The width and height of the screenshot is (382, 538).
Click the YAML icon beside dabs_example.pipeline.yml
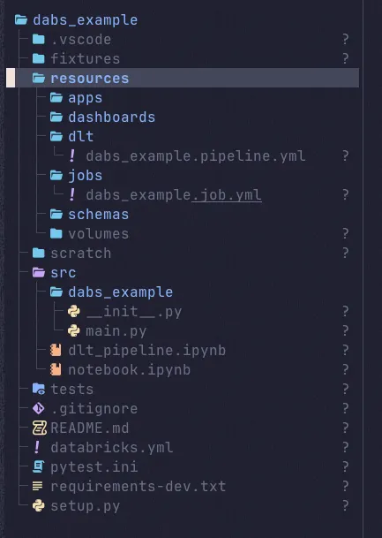click(x=72, y=156)
